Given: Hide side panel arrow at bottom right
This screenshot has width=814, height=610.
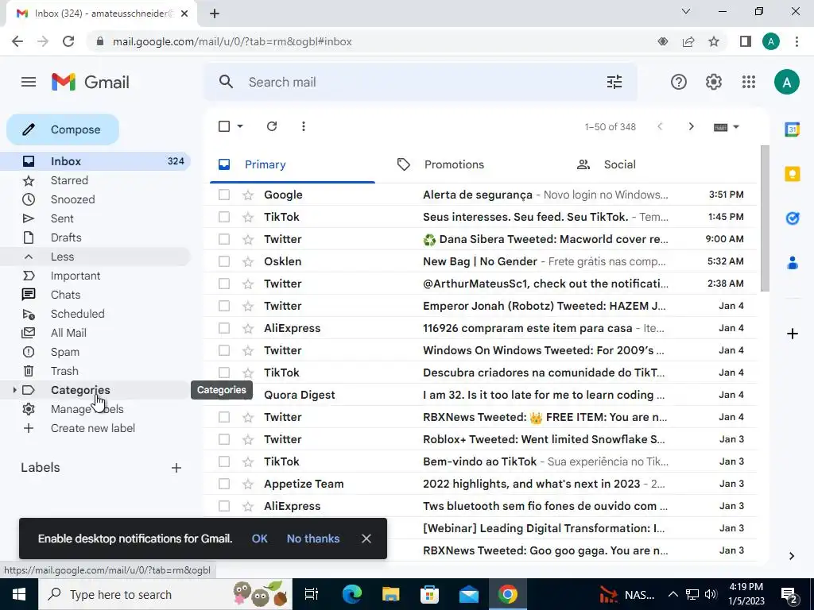Looking at the screenshot, I should coord(792,556).
